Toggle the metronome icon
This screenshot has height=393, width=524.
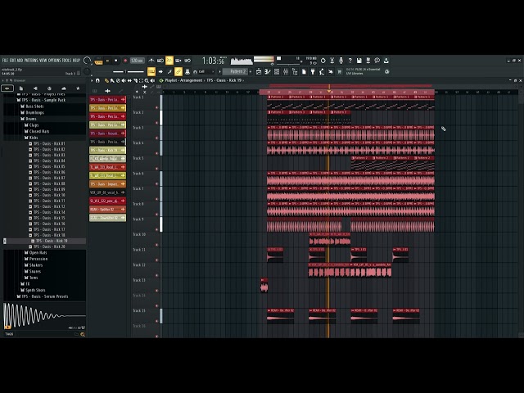click(x=151, y=61)
